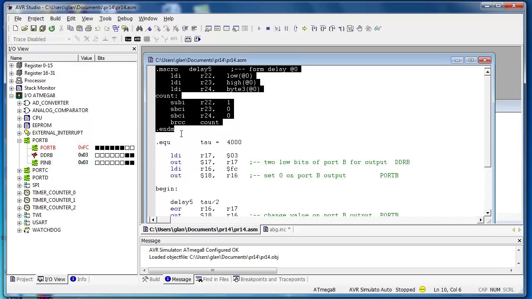Click the QuickWatch glasses icon
The width and height of the screenshot is (532, 299).
coord(377,28)
